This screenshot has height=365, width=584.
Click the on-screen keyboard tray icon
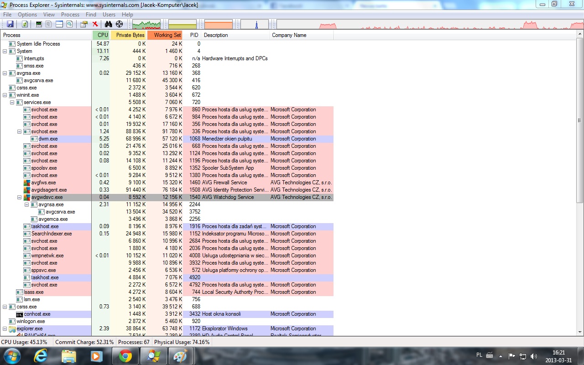490,355
